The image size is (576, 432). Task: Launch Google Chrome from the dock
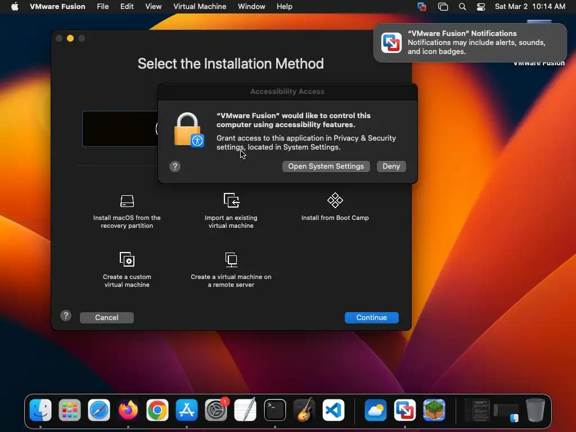pyautogui.click(x=157, y=410)
